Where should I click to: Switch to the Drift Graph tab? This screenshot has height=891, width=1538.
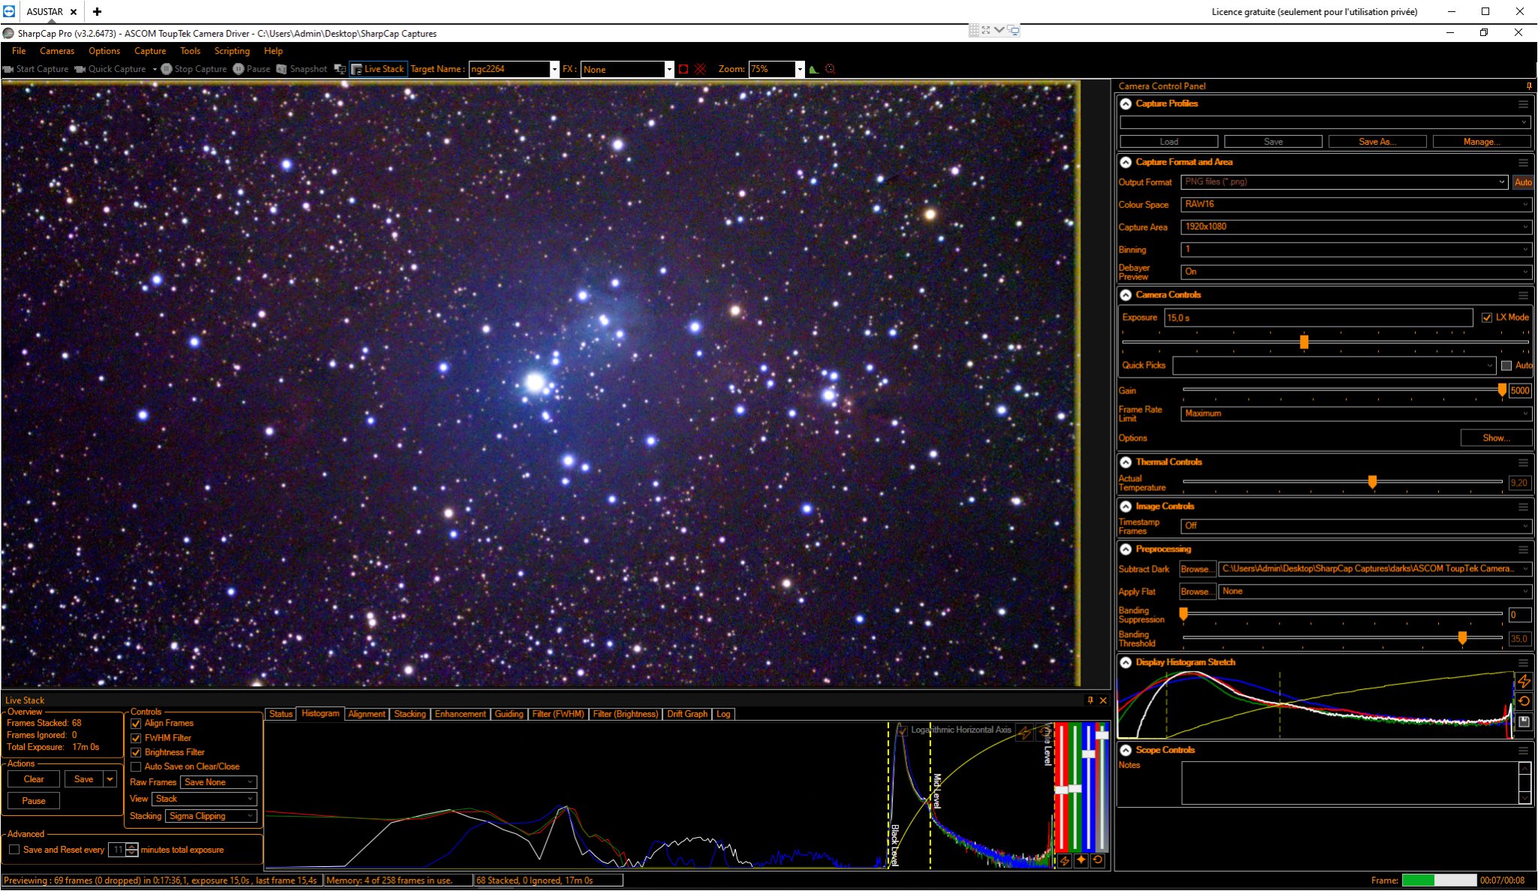tap(687, 715)
